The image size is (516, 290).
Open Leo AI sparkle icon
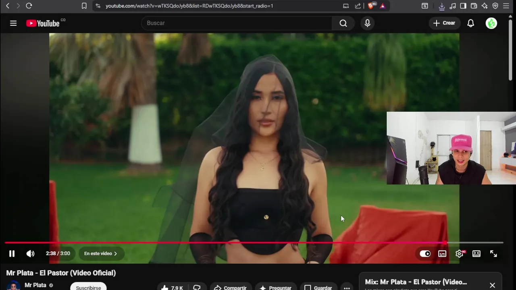(485, 6)
